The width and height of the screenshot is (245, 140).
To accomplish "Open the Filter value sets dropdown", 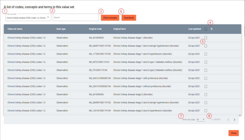I will click(28, 17).
